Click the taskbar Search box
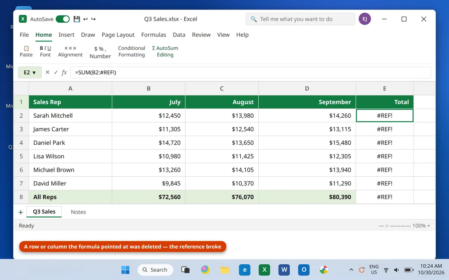Viewport: 449px width, 280px height. [x=155, y=269]
